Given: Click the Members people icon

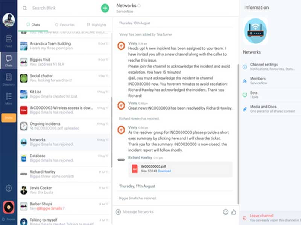Looking at the screenshot, I should tap(245, 81).
